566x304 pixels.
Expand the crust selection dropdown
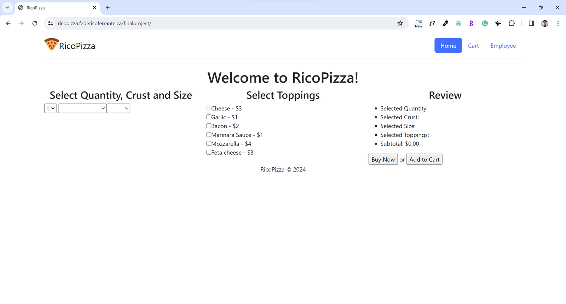tap(82, 108)
